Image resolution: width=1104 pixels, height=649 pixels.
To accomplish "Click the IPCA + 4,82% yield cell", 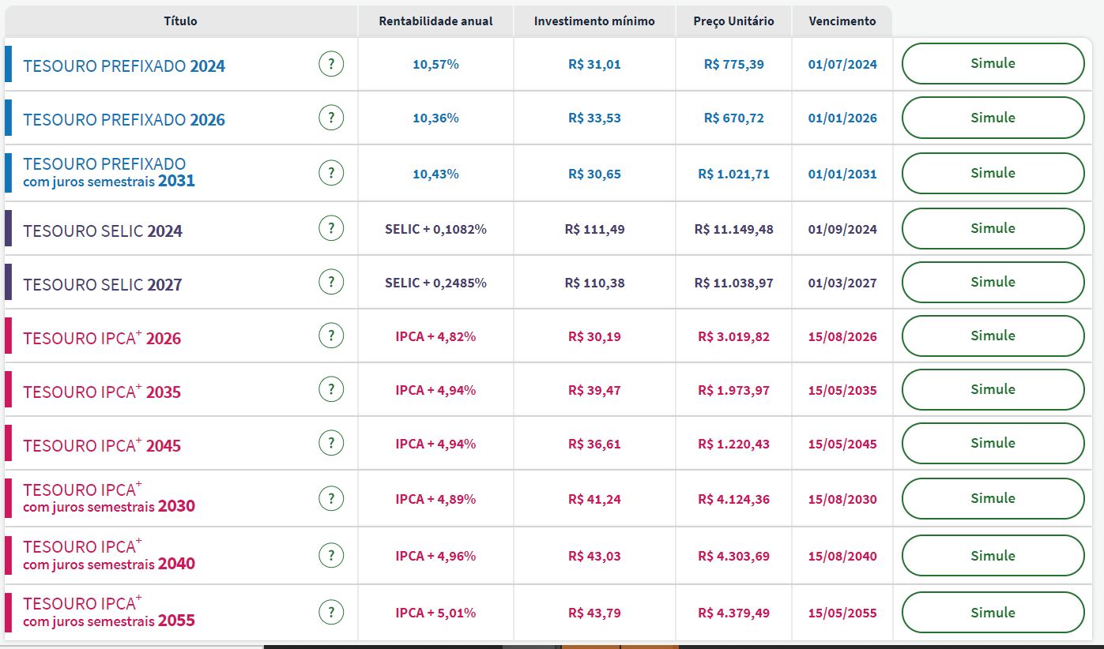I will point(435,336).
